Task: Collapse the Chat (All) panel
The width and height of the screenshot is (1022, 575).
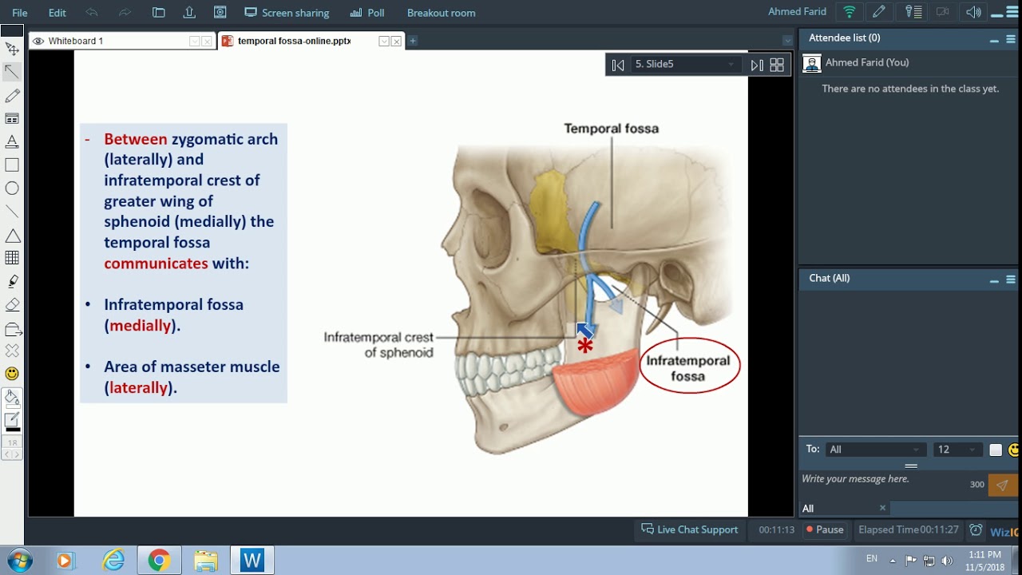Action: click(x=994, y=280)
